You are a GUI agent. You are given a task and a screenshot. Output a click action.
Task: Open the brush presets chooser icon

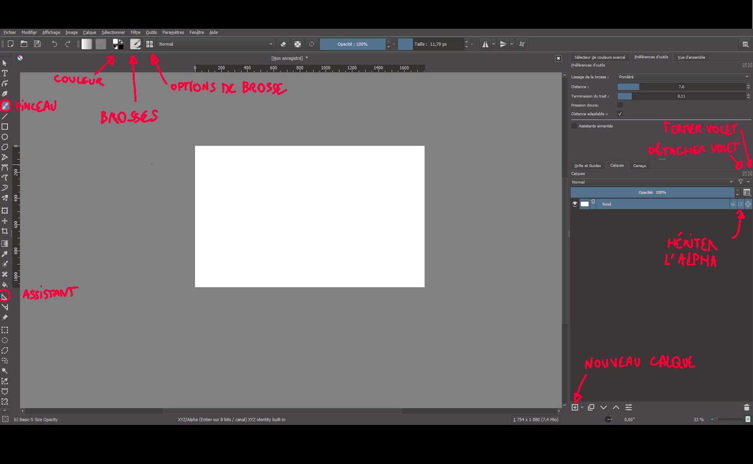click(x=135, y=44)
